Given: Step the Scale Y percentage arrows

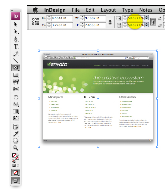Looking at the screenshot, I should tap(125, 25).
